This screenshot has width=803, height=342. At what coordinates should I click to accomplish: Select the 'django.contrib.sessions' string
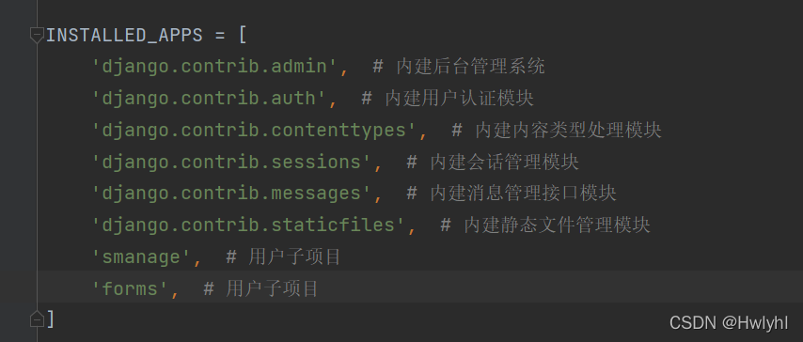click(x=232, y=162)
